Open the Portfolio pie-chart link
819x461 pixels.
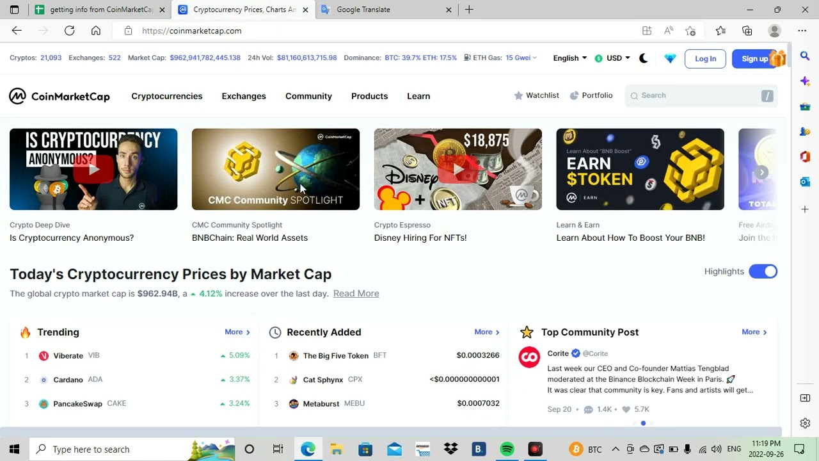[x=591, y=95]
